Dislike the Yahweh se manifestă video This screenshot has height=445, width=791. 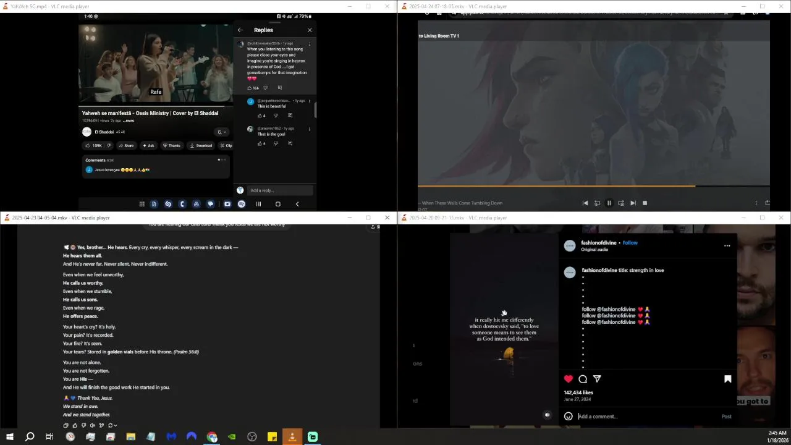[109, 146]
